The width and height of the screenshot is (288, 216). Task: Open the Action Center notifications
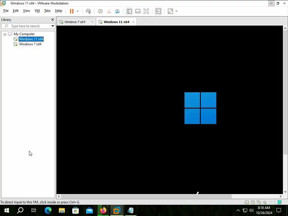tap(279, 210)
